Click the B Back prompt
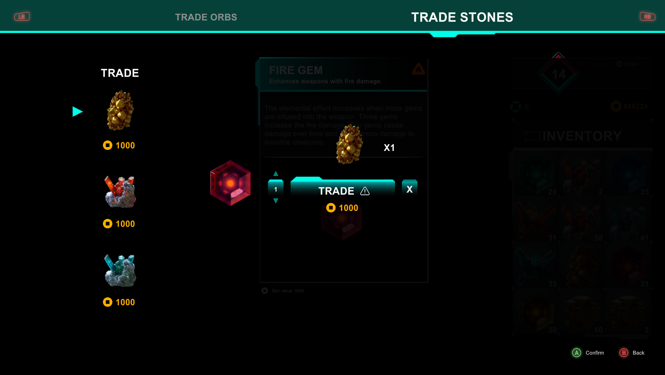The height and width of the screenshot is (375, 665). (x=632, y=353)
